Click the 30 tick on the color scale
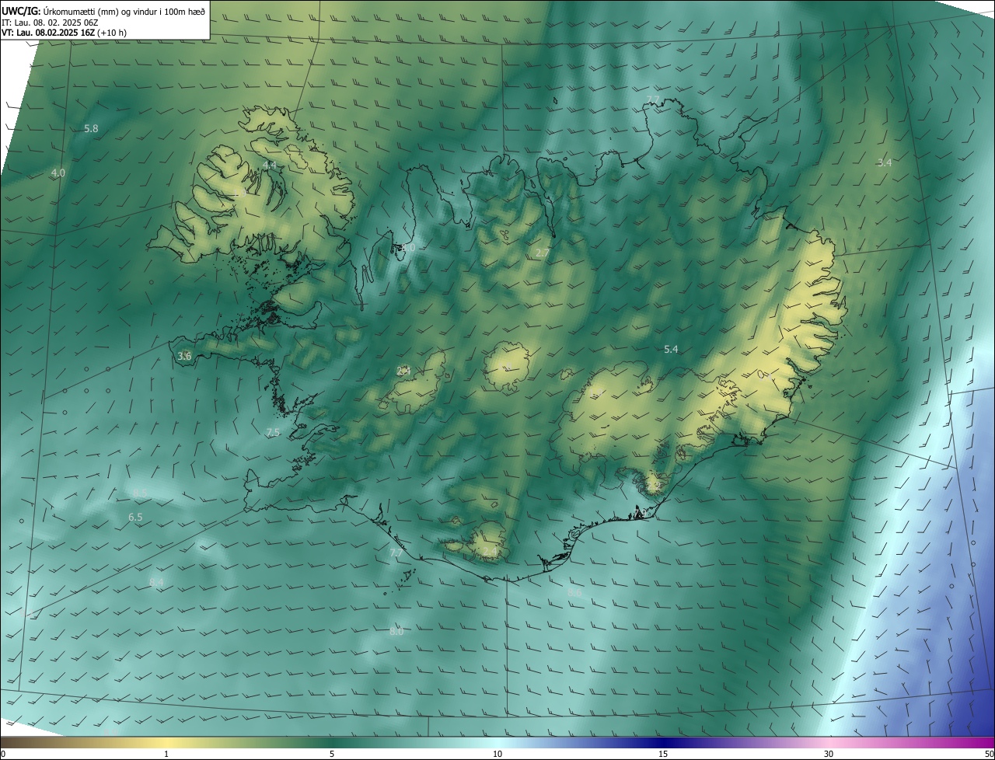 tap(829, 754)
